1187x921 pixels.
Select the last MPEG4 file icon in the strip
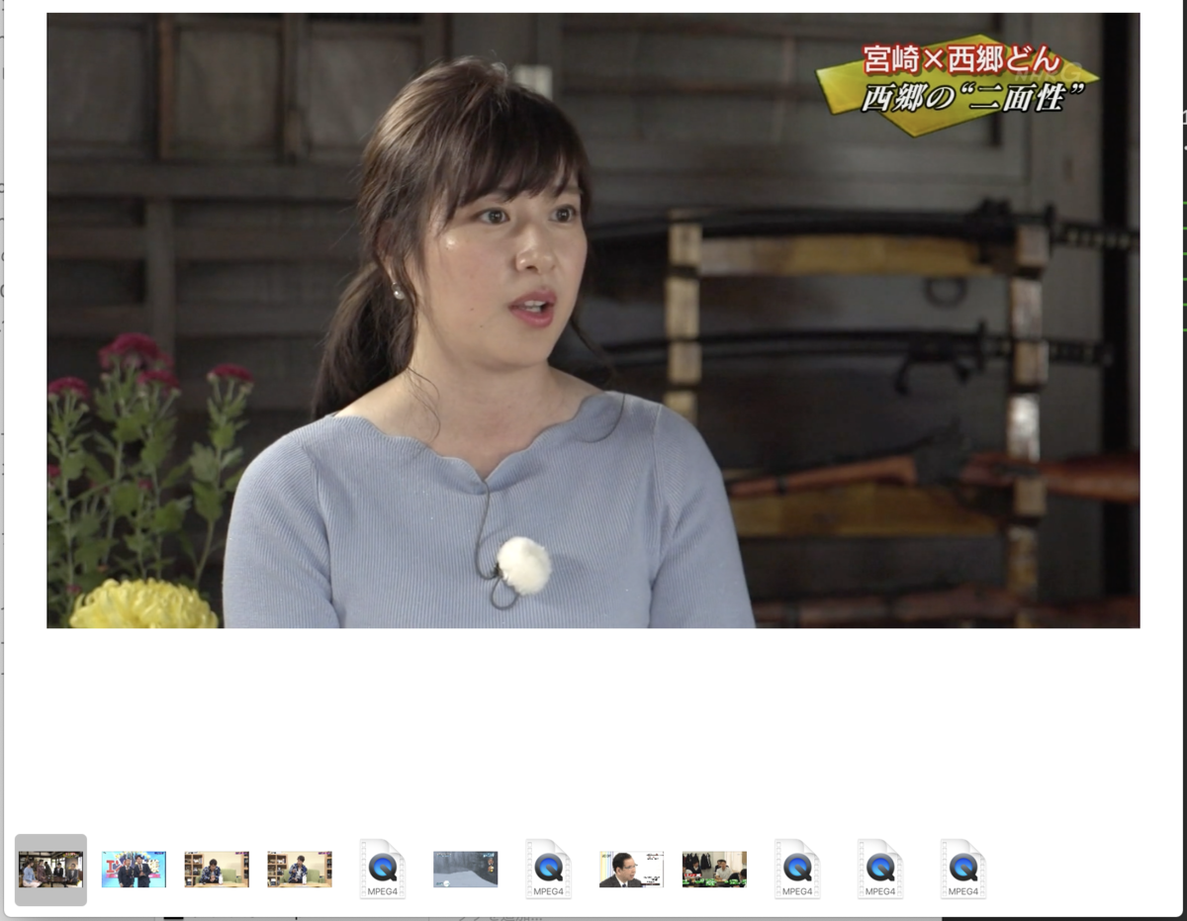point(963,869)
